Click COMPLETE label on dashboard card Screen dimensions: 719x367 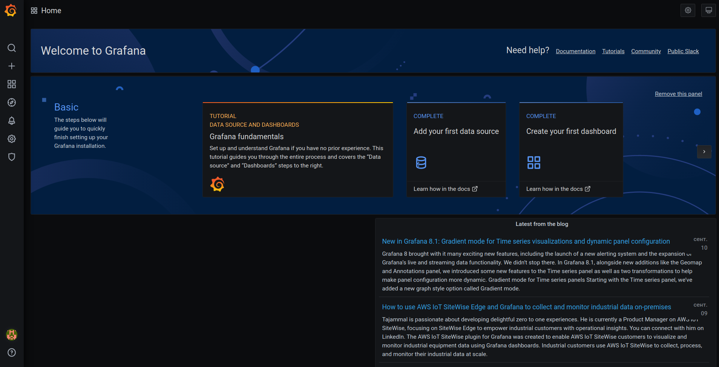pyautogui.click(x=541, y=116)
